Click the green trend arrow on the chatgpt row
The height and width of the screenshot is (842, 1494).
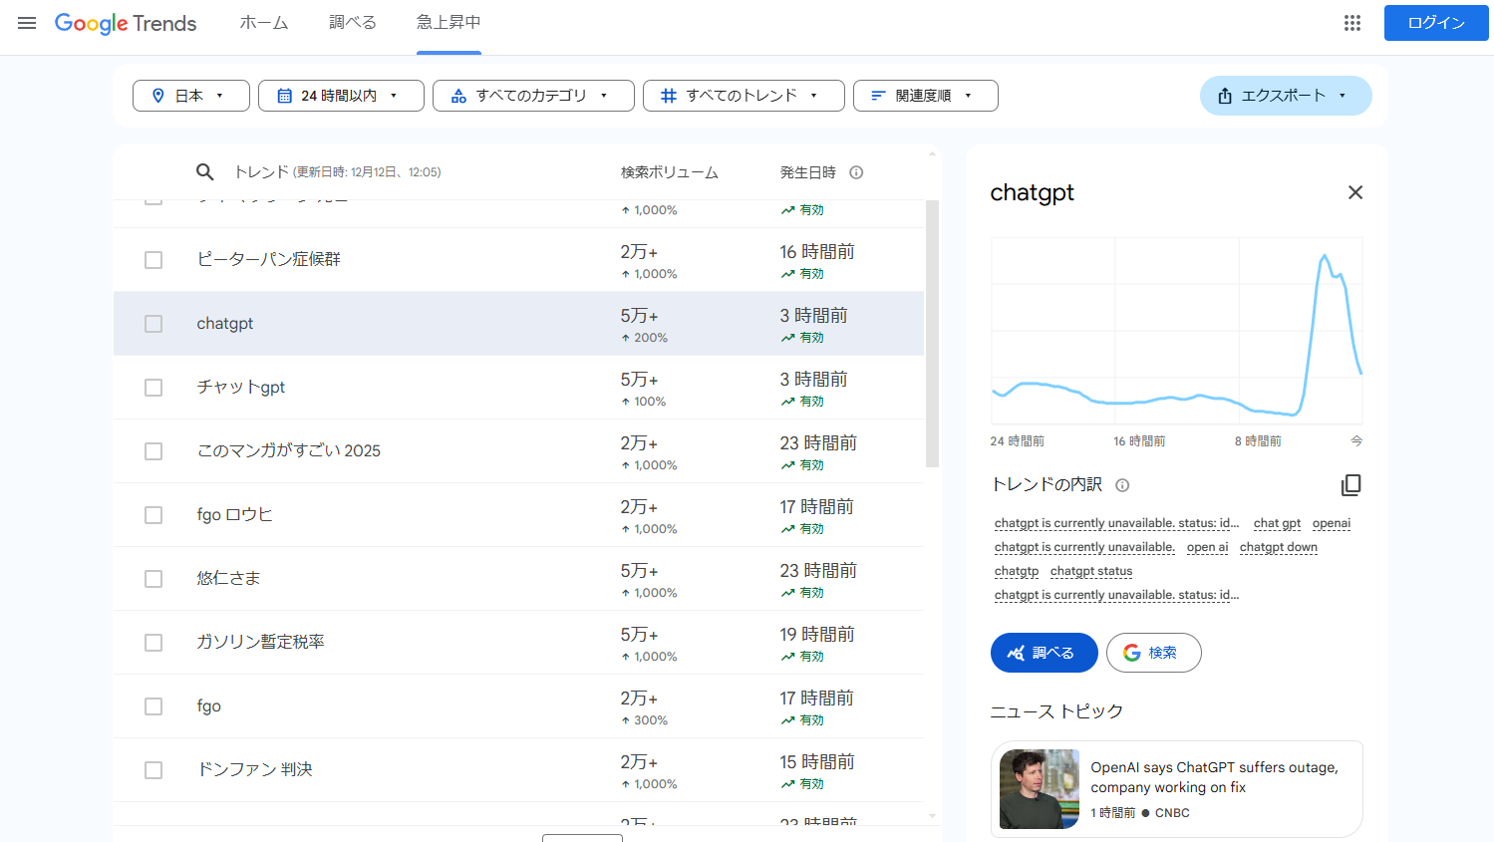click(787, 337)
